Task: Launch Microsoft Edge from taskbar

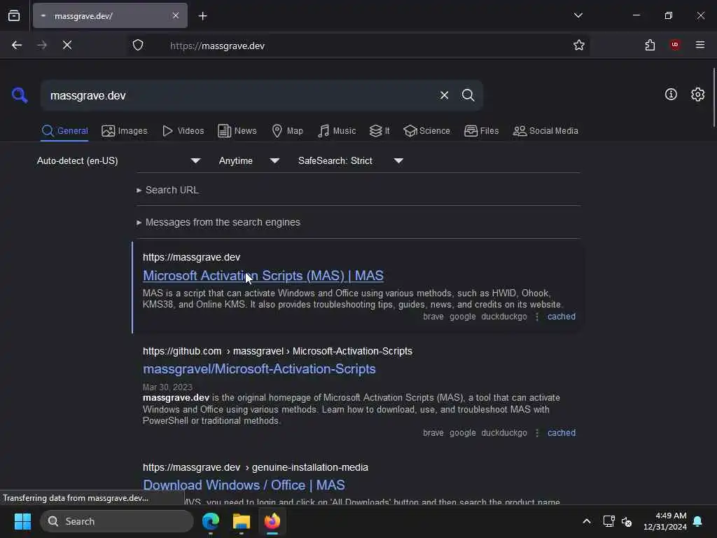Action: coord(211,521)
